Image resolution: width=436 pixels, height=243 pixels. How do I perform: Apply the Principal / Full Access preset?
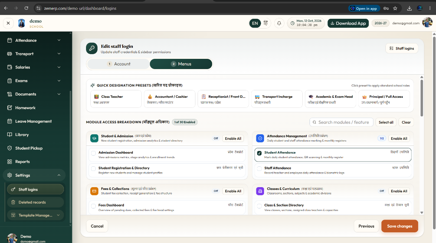click(384, 99)
